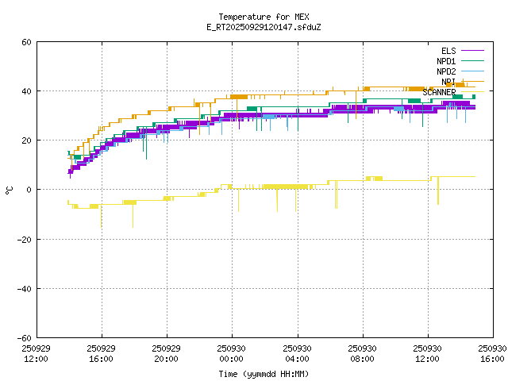The width and height of the screenshot is (508, 381).
Task: Select the NPD1 legend entry text
Action: [x=446, y=61]
